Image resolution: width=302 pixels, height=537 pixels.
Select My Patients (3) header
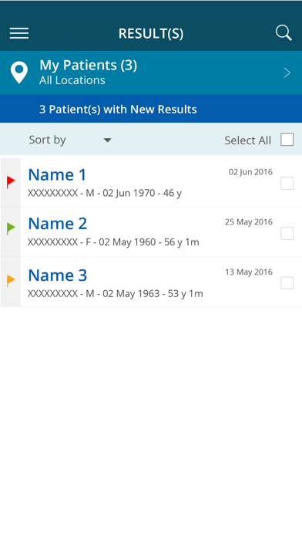coord(89,65)
